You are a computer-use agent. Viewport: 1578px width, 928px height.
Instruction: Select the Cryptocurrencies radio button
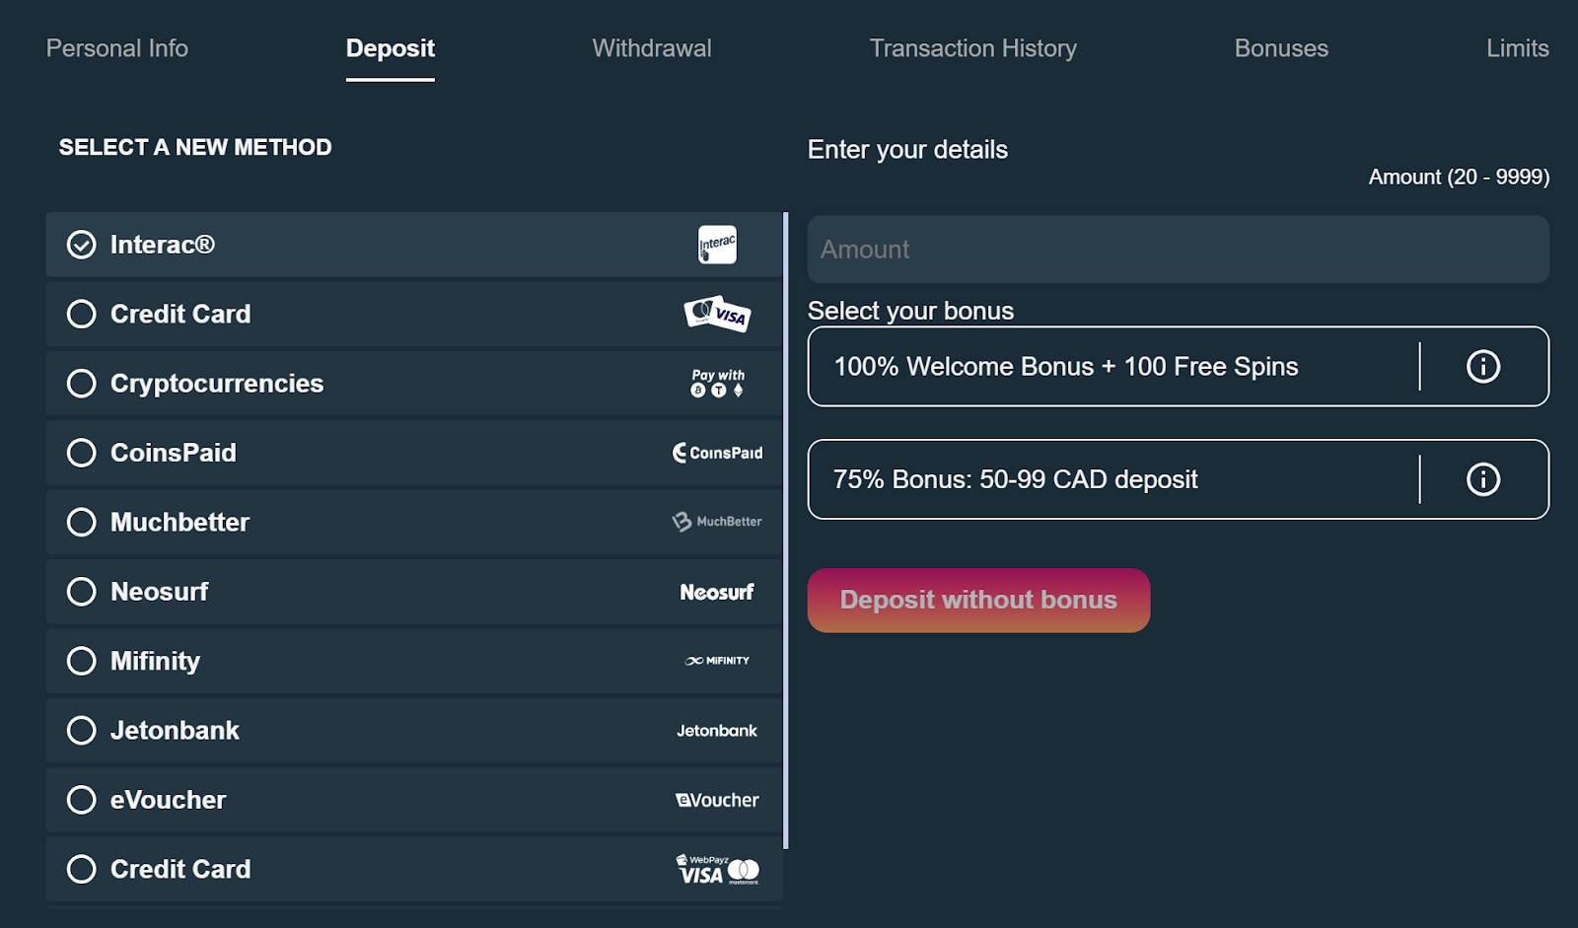(82, 384)
